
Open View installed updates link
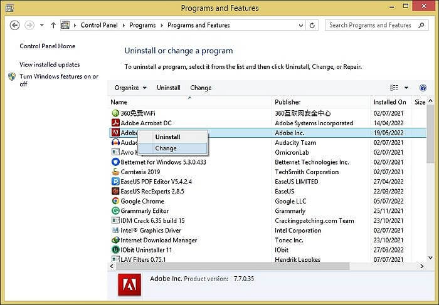click(x=50, y=65)
